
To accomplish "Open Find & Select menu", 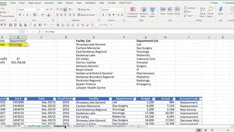I will [x=210, y=12].
